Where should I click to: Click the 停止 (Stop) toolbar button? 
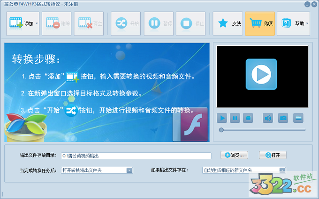tap(190, 23)
